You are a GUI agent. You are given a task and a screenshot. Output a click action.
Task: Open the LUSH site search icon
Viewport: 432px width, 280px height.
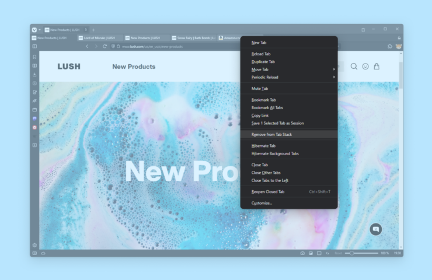tap(354, 66)
